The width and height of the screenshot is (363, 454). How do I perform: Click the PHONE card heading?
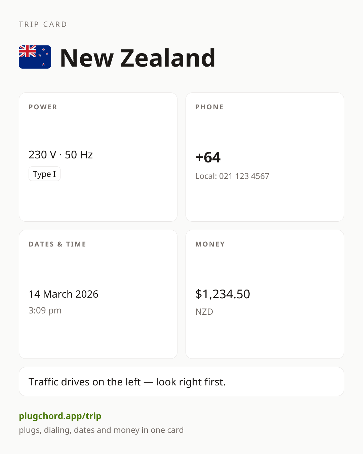210,107
